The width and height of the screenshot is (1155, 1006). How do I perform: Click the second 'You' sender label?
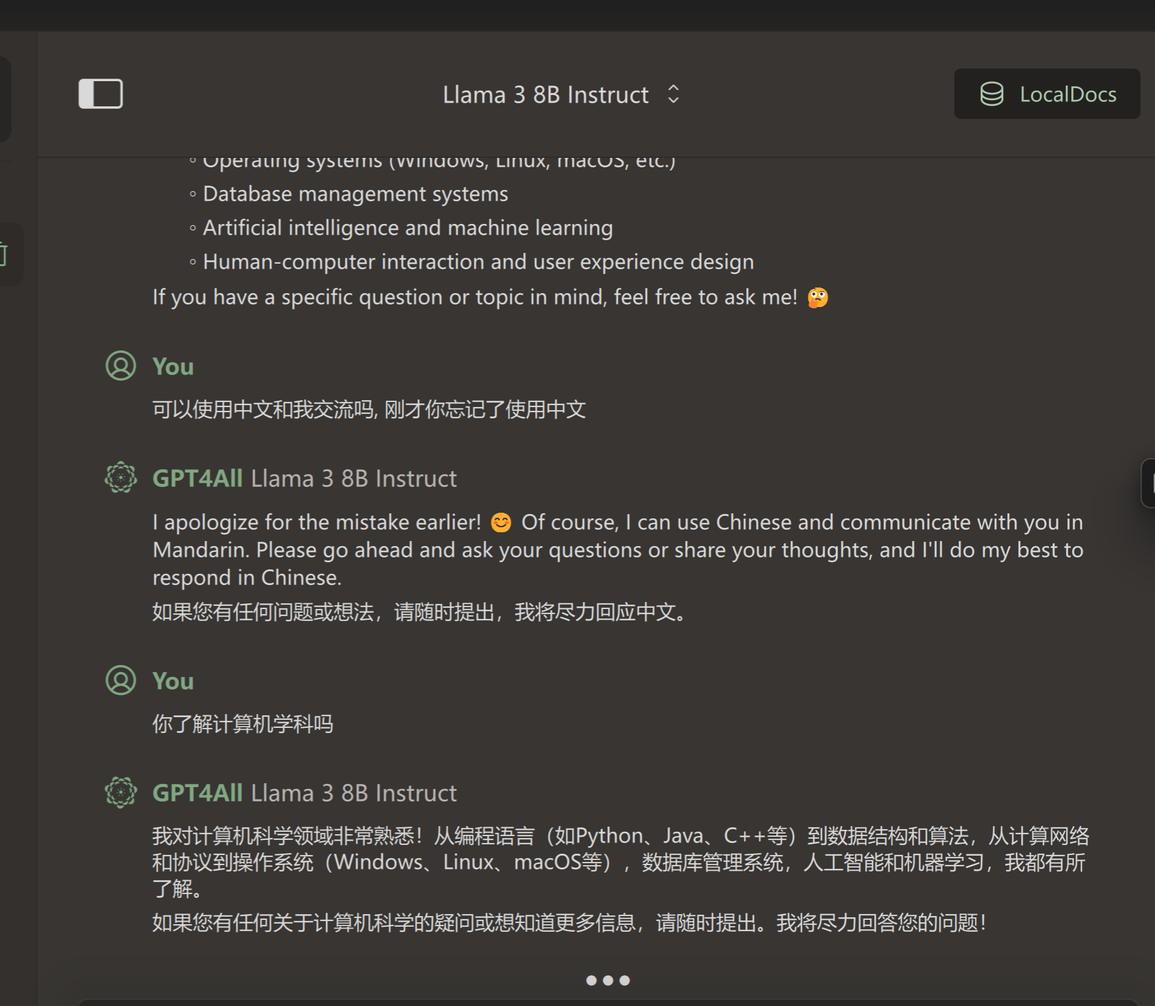pos(173,681)
